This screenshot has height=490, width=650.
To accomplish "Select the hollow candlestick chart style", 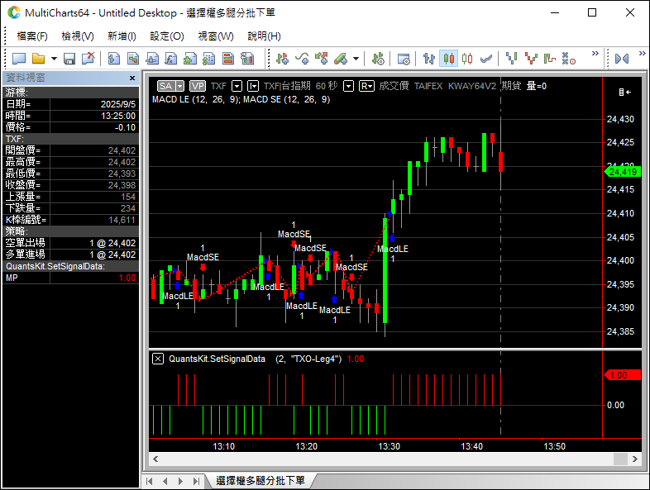I will 467,59.
